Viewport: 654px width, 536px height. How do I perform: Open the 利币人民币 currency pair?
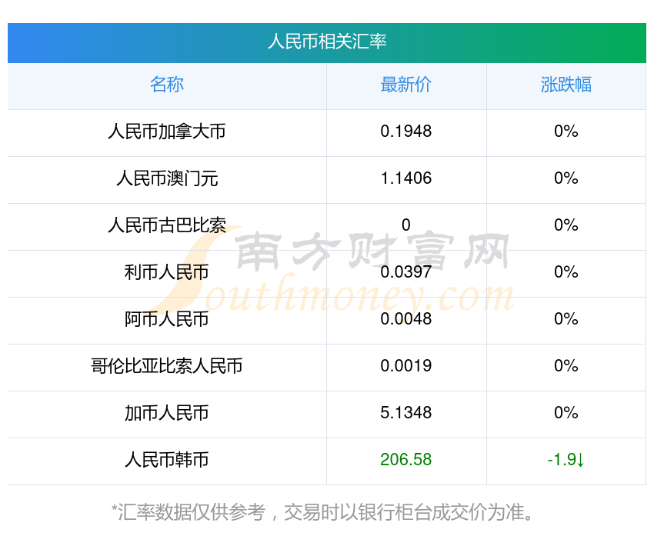tap(167, 272)
